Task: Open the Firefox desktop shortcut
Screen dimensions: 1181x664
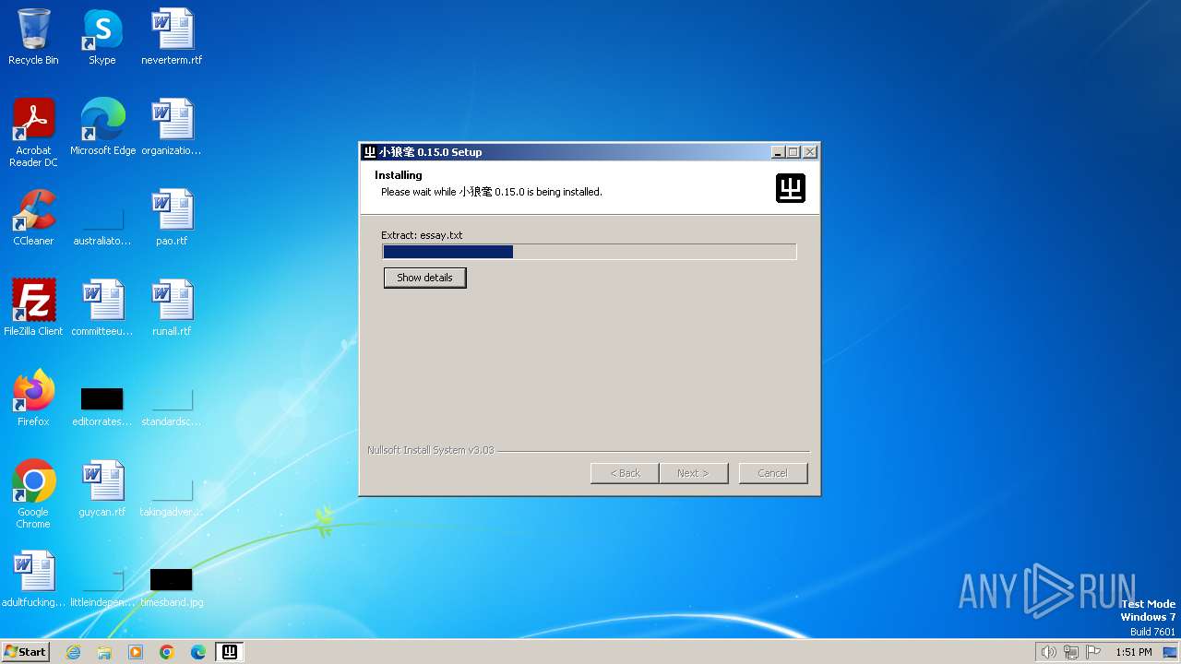Action: (33, 398)
